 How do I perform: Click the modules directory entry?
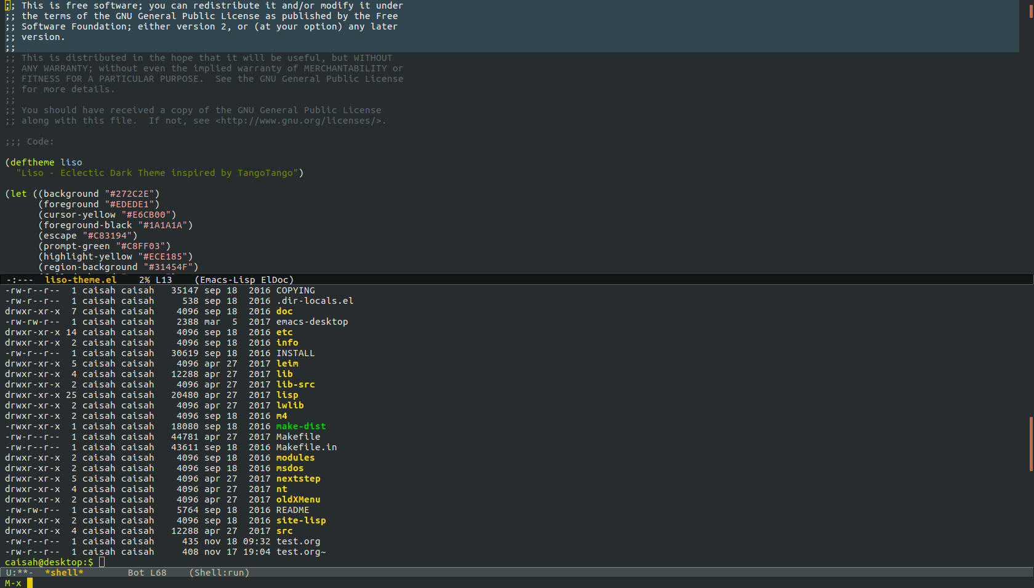click(x=295, y=458)
